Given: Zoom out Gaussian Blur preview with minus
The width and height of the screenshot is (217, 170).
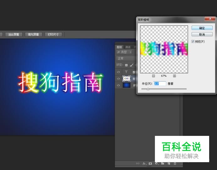Looking at the screenshot, I should (153, 76).
